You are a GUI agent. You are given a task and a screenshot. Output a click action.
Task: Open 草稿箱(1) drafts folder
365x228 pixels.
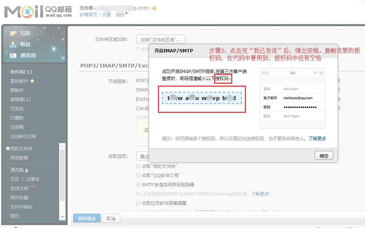pos(20,99)
